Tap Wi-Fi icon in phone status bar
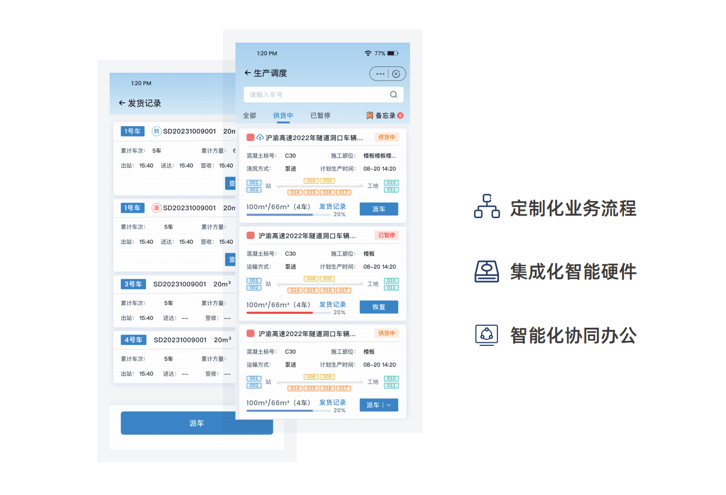The width and height of the screenshot is (726, 495). click(368, 53)
